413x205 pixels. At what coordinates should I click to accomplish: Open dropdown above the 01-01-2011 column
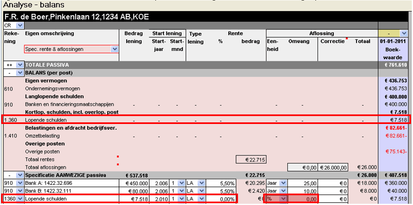(403, 34)
